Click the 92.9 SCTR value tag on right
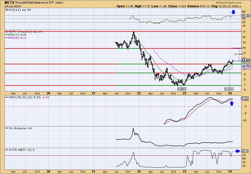Image resolution: width=251 pixels, height=174 pixels. (245, 151)
